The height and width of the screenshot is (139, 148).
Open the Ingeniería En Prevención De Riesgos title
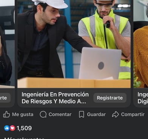[55, 98]
